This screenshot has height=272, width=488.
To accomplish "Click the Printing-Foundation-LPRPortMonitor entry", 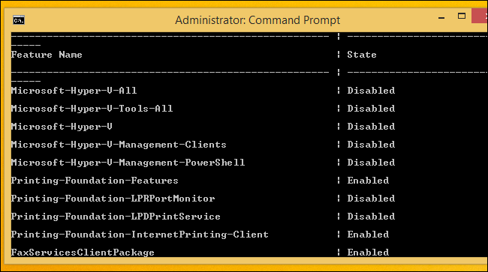I will tap(113, 199).
